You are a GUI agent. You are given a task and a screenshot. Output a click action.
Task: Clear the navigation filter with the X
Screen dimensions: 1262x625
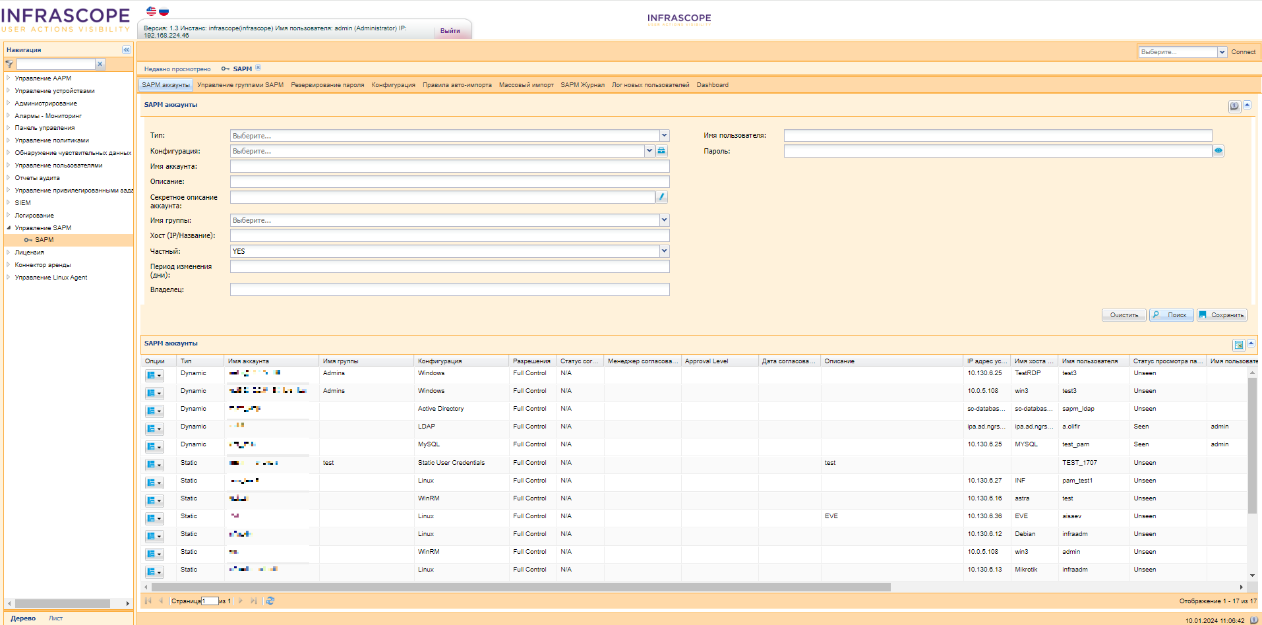(x=100, y=64)
